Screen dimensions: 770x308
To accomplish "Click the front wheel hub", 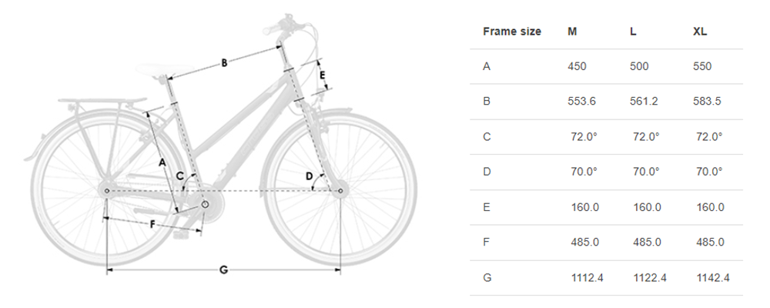I will (339, 191).
